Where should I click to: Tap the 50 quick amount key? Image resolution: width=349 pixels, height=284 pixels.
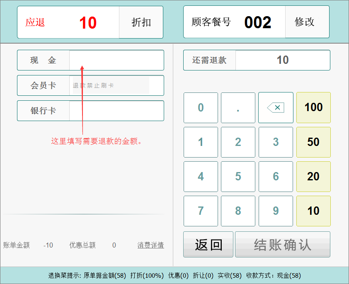tap(313, 142)
